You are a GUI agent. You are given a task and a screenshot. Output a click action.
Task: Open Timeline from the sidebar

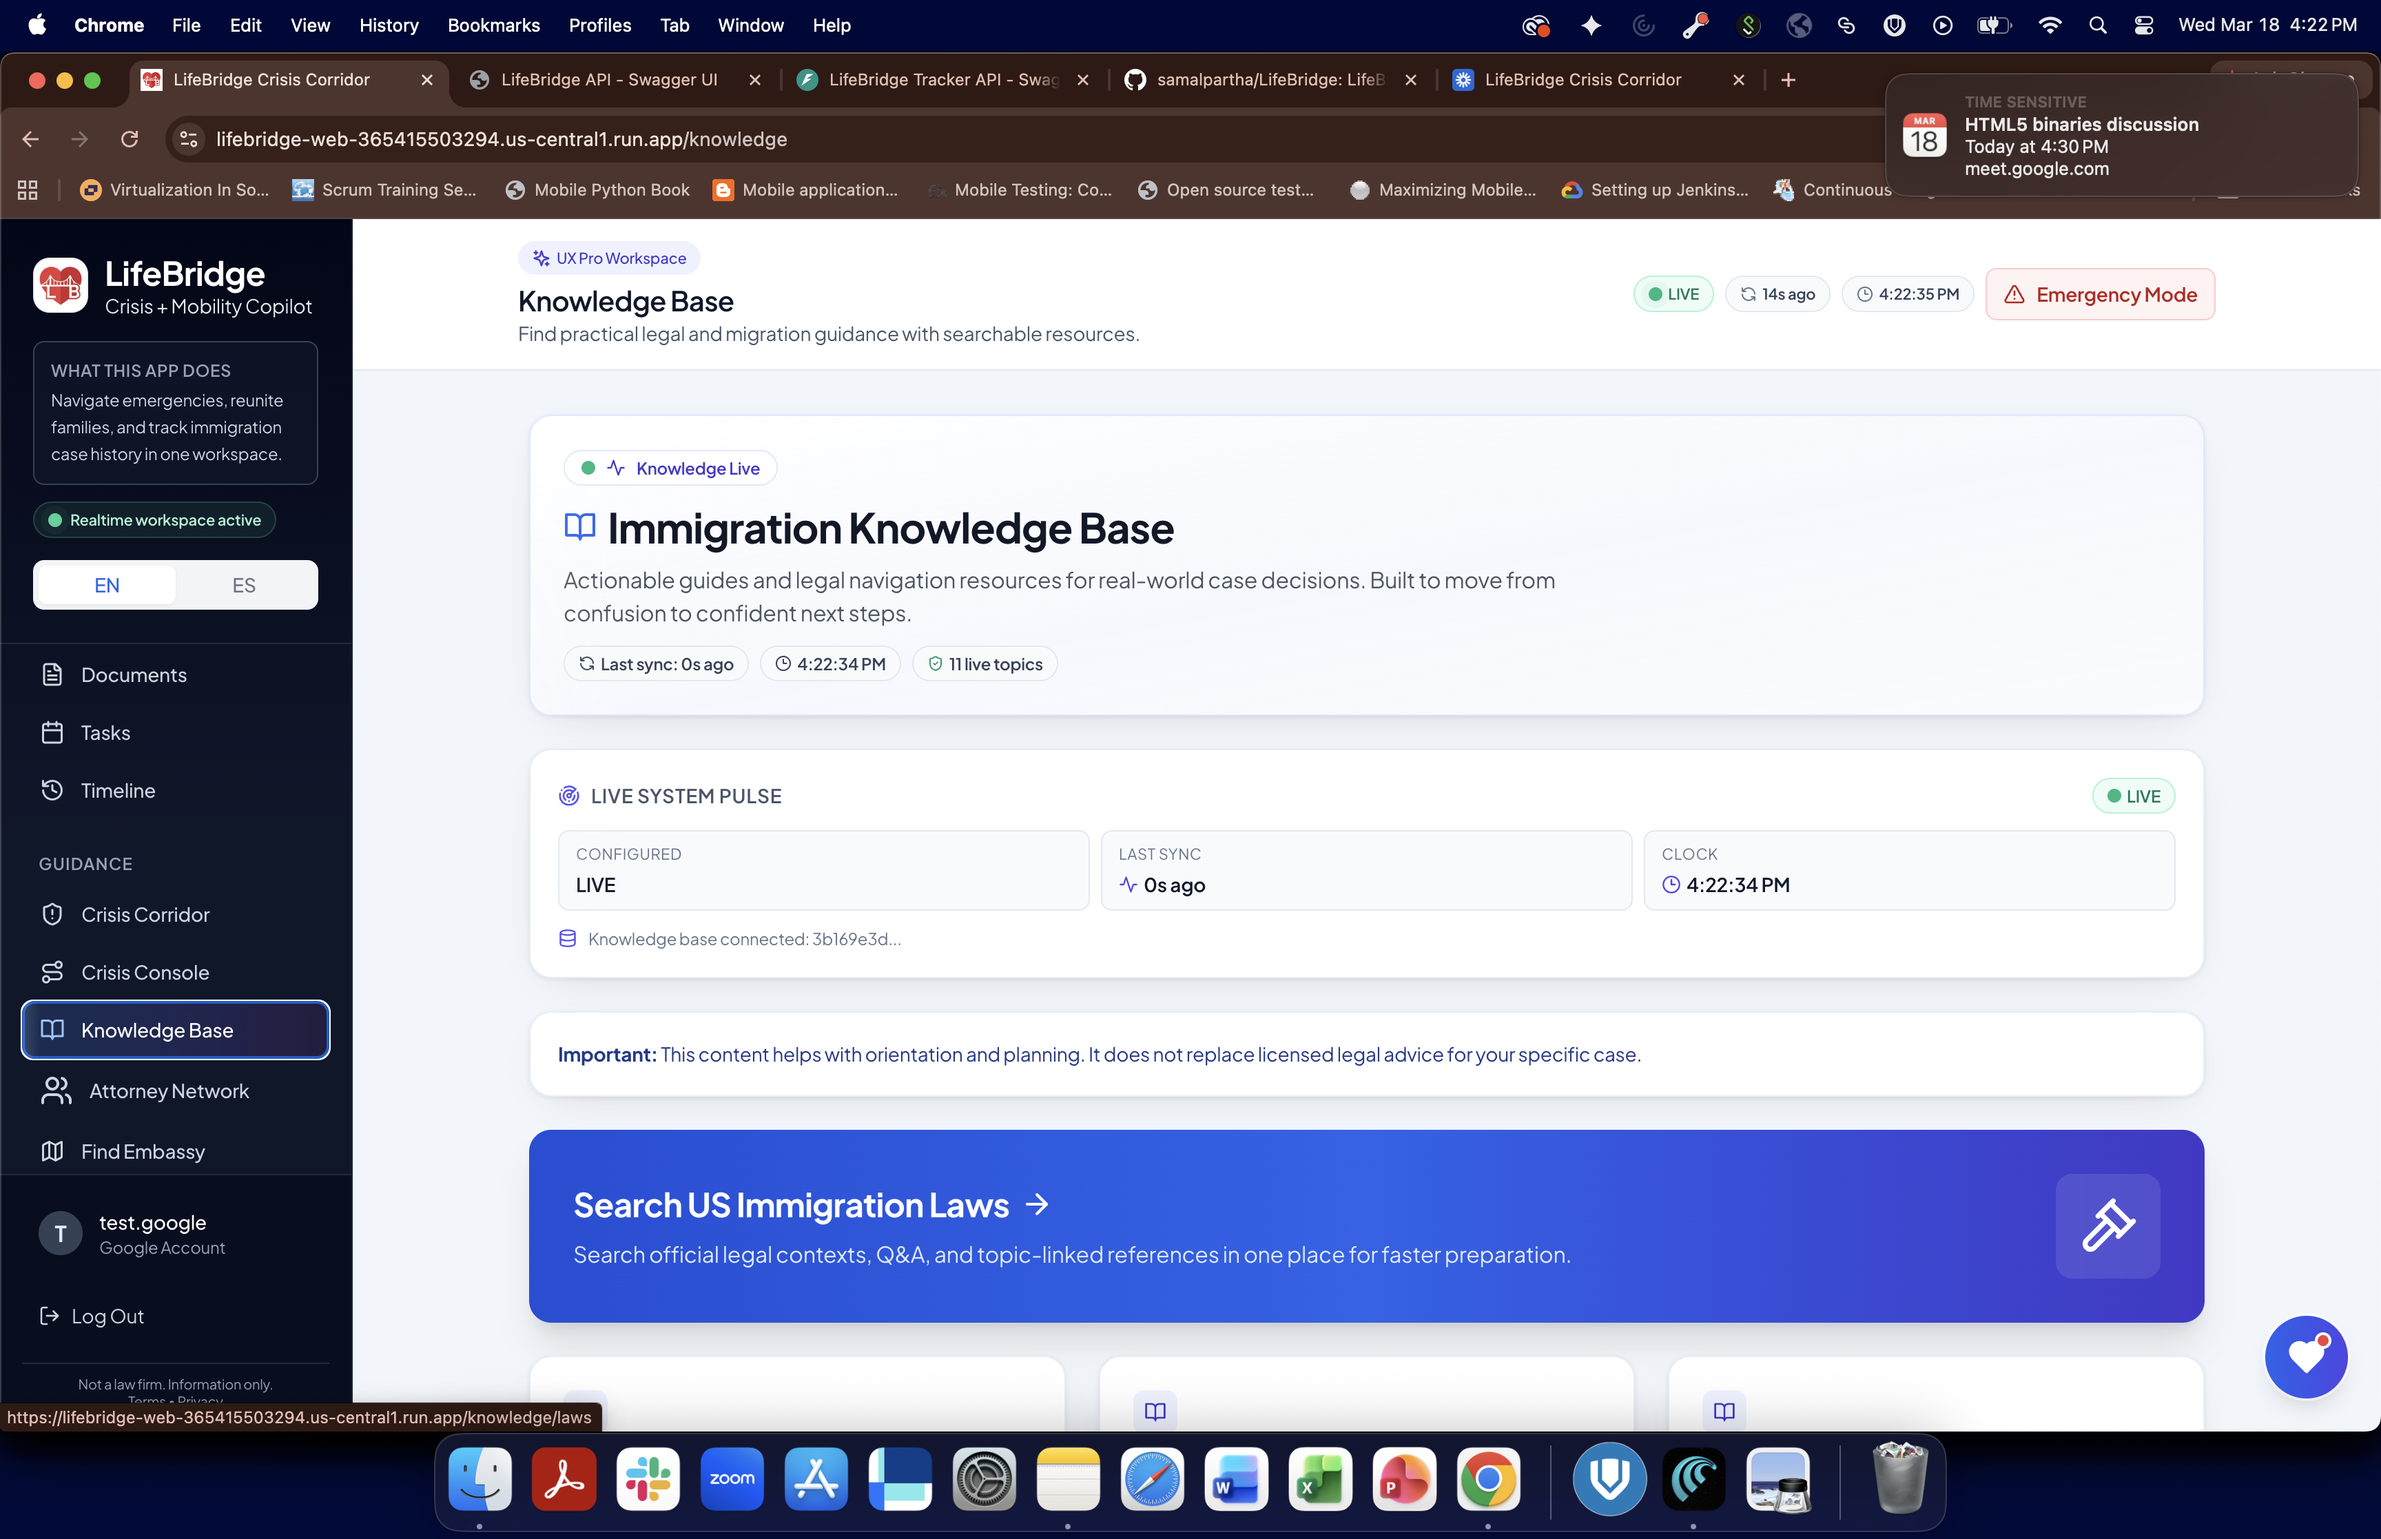point(117,790)
